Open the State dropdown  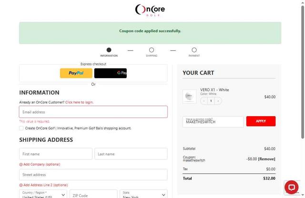pyautogui.click(x=143, y=194)
